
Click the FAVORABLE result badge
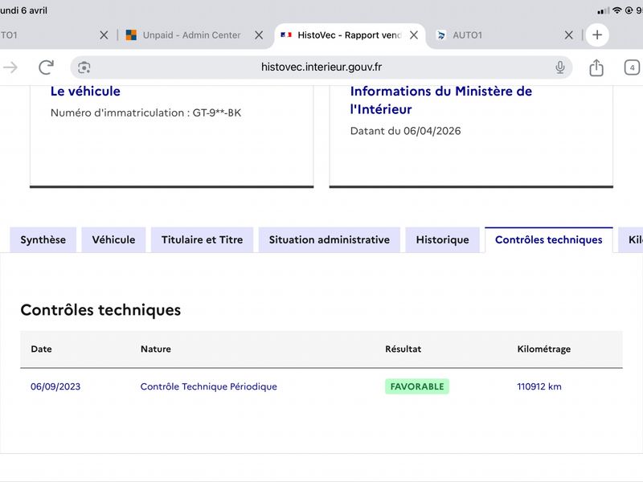coord(417,386)
